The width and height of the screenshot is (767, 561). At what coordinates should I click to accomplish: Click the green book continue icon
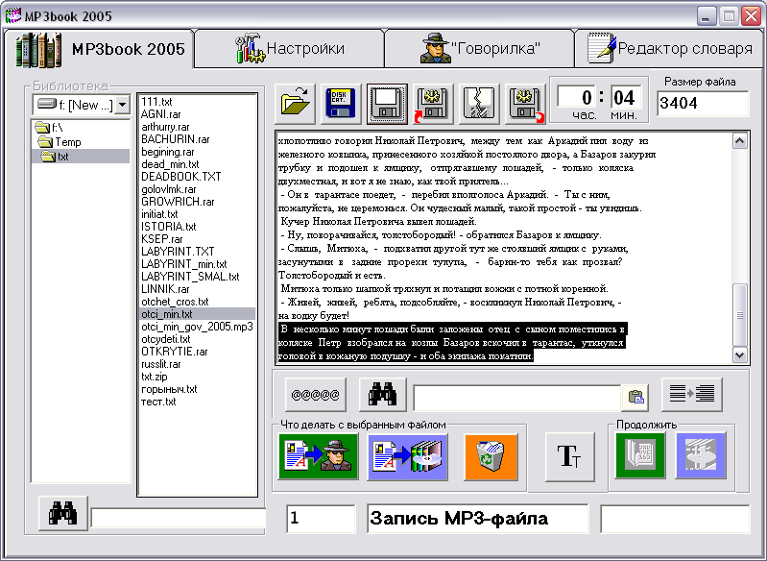click(640, 455)
